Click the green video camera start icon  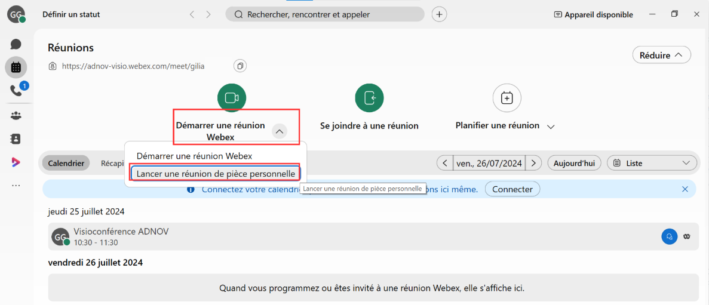pos(231,98)
